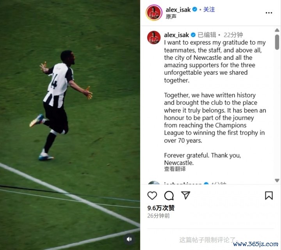Click the 26分钟前 post timestamp

click(x=158, y=216)
